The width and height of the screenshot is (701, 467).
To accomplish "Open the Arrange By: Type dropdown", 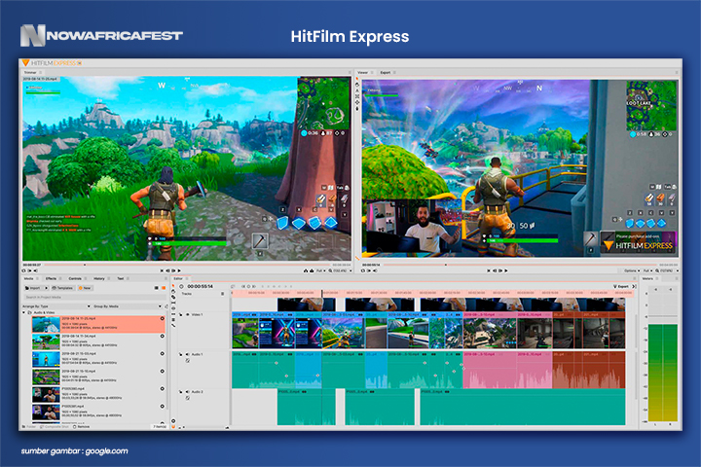I will click(55, 306).
